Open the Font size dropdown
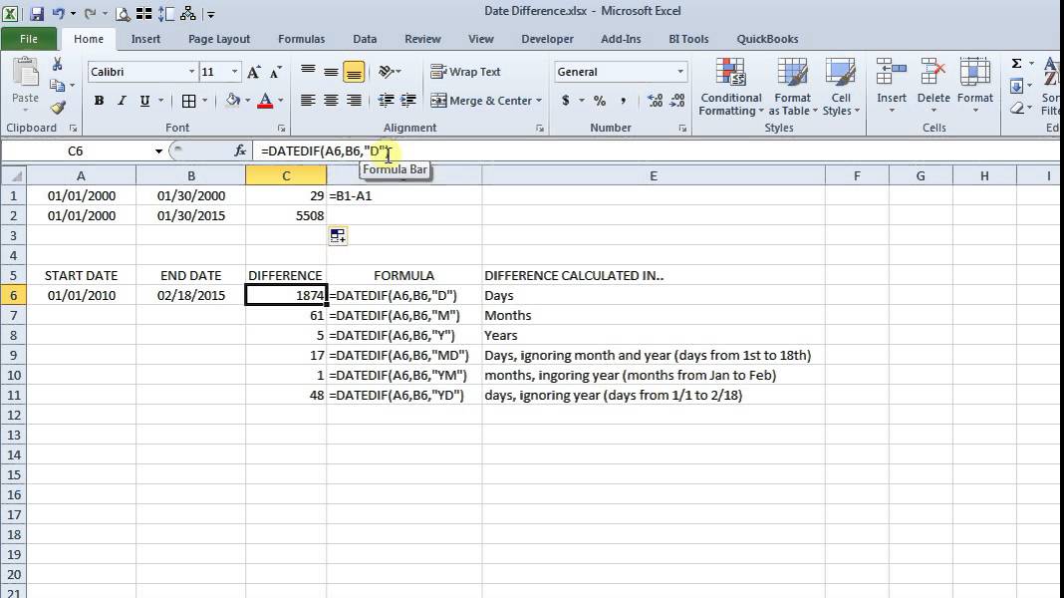 coord(235,72)
